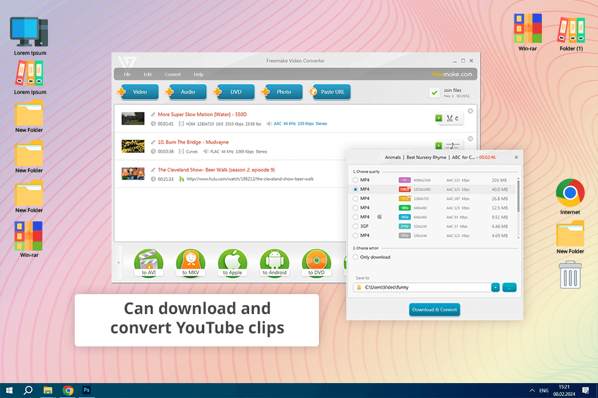Open the Recycle Bin desktop icon
This screenshot has height=398, width=598.
pyautogui.click(x=570, y=275)
